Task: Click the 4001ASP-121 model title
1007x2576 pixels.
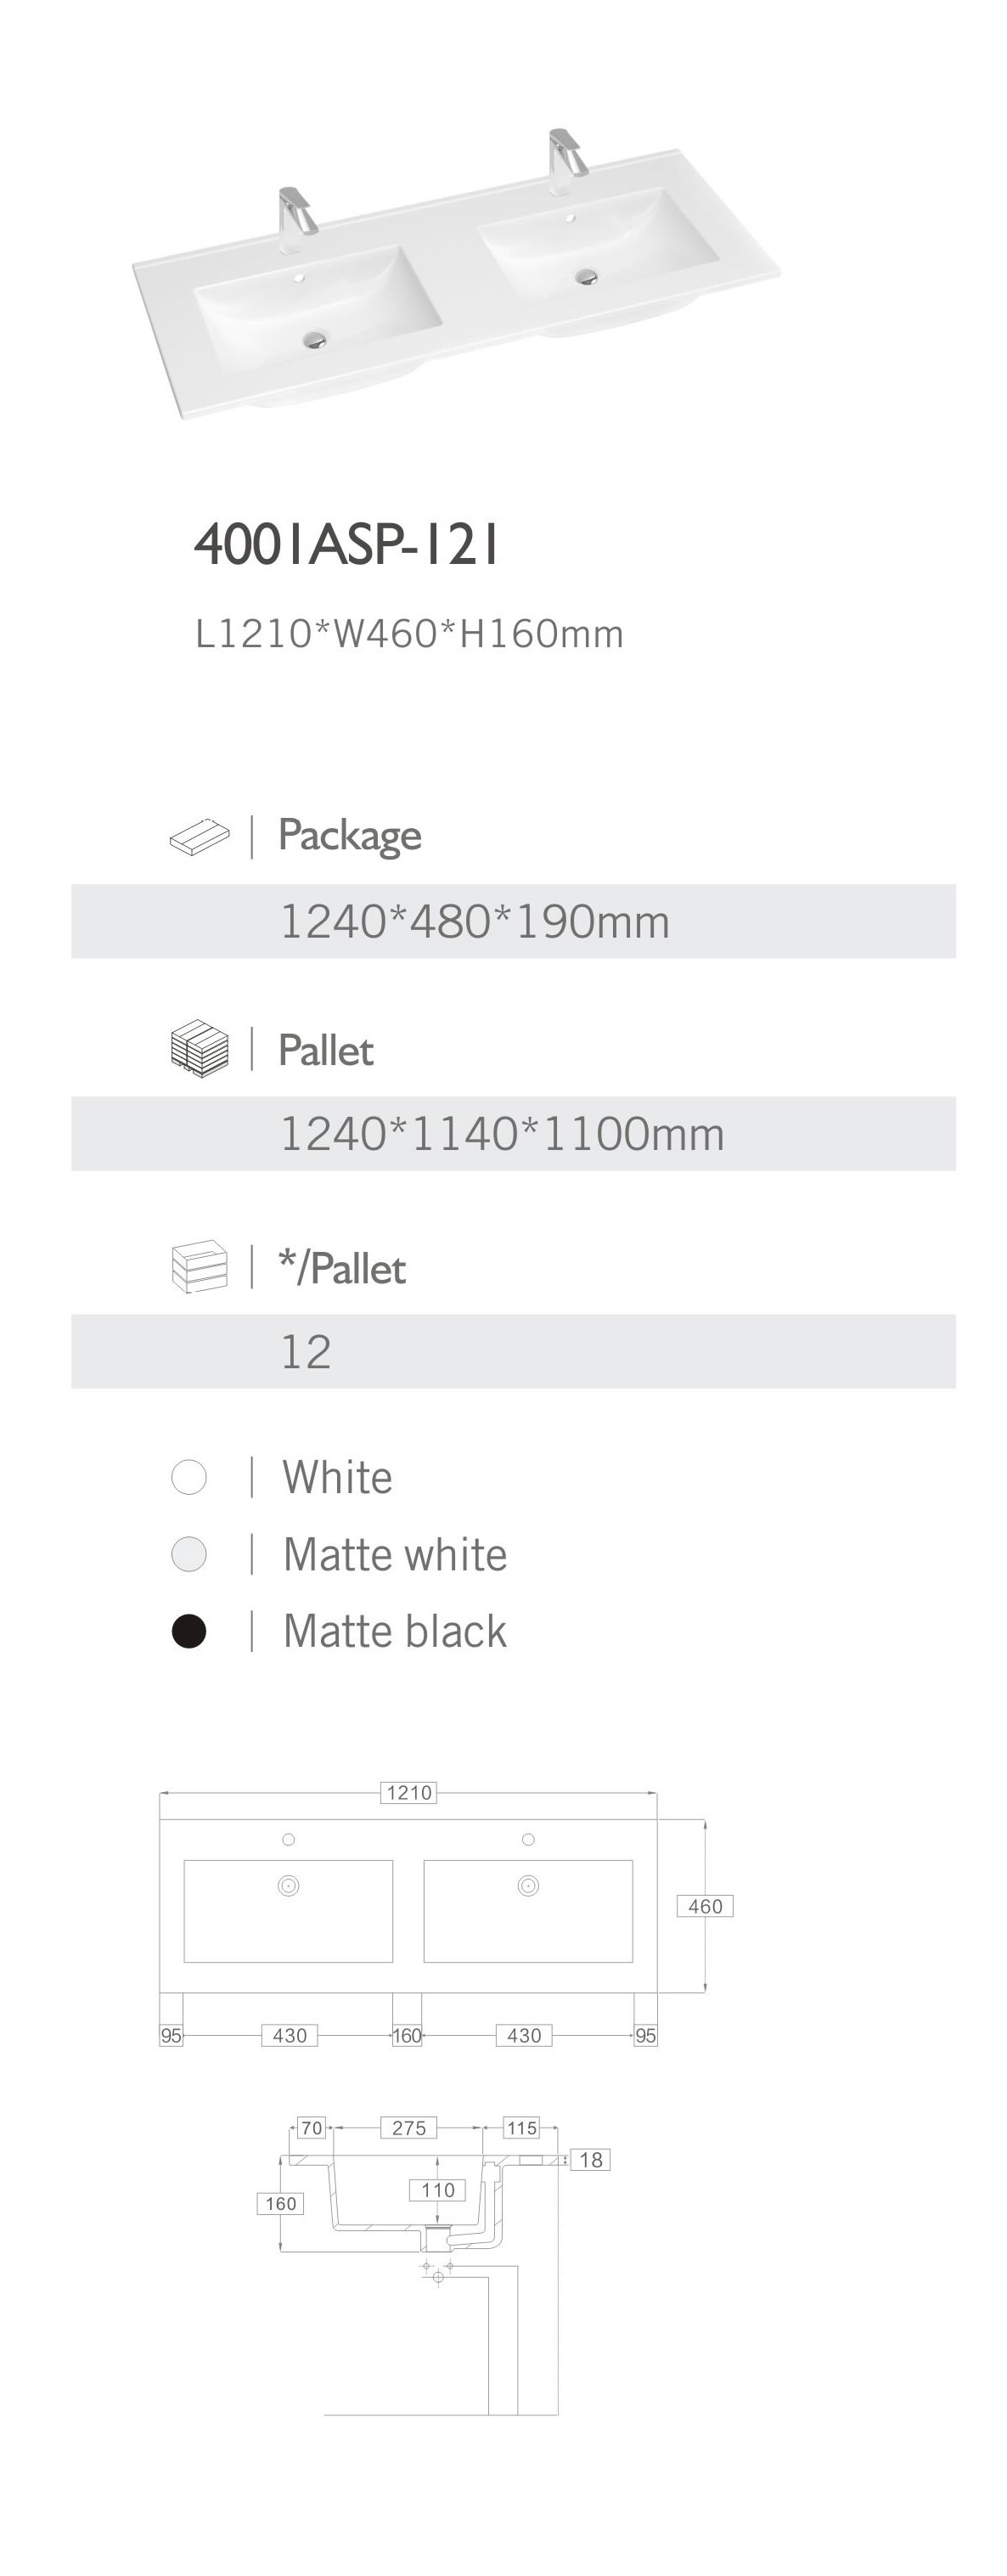Action: click(x=346, y=545)
